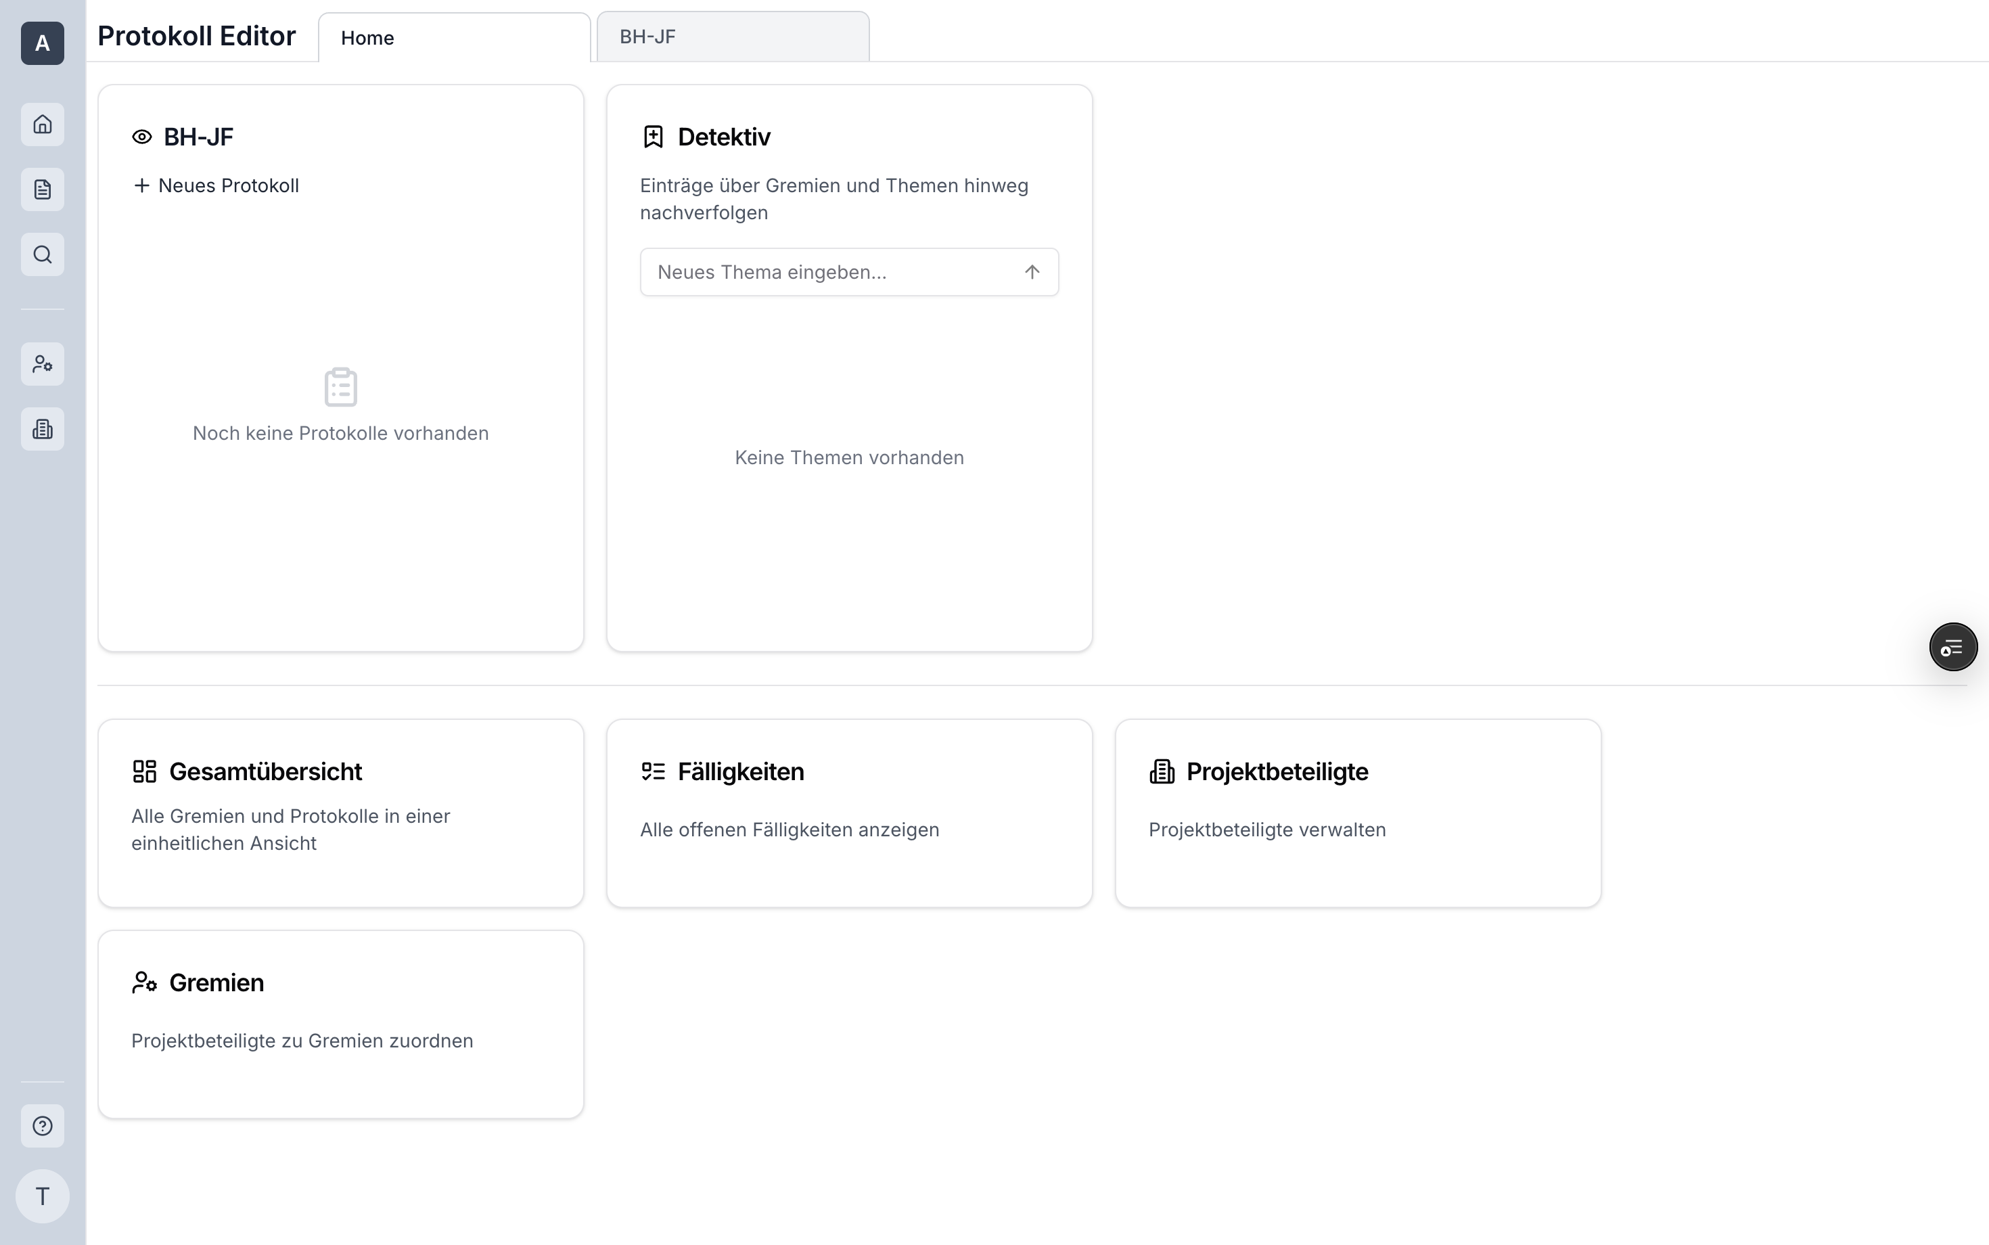Open the help question mark icon
This screenshot has height=1245, width=1989.
(42, 1126)
